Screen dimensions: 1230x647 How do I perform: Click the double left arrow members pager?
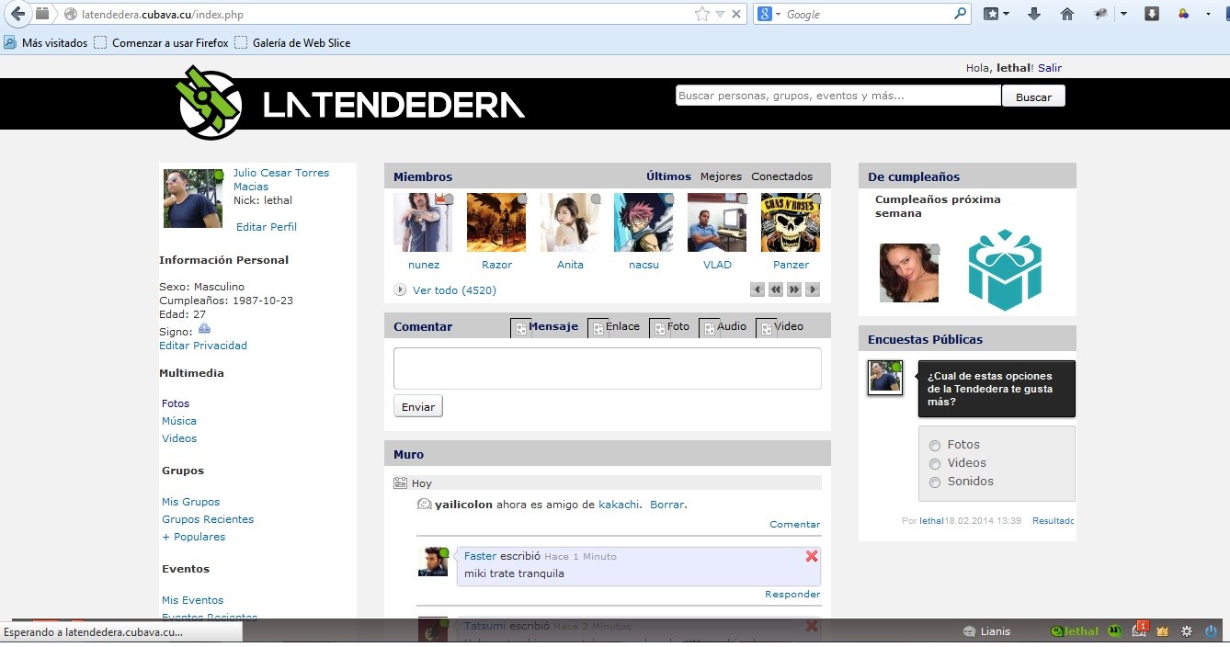[x=776, y=289]
